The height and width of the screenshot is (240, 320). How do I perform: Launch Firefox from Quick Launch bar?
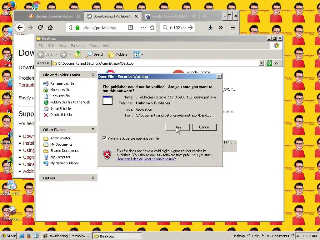(x=29, y=236)
